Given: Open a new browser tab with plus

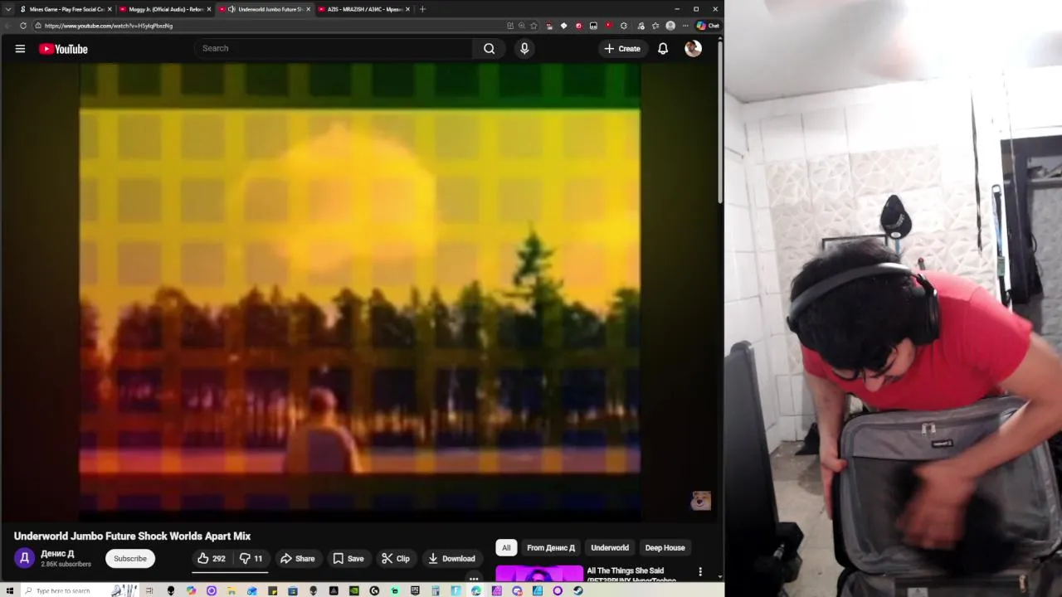Looking at the screenshot, I should (x=422, y=9).
